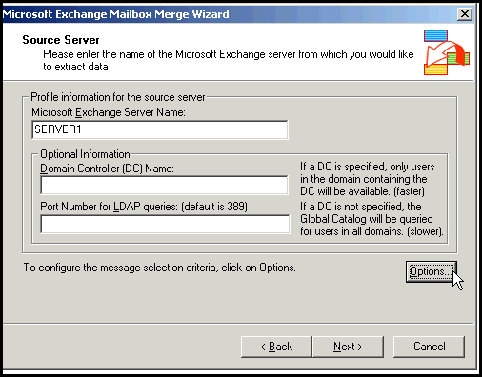Go Back to previous wizard page
The width and height of the screenshot is (482, 377).
276,347
